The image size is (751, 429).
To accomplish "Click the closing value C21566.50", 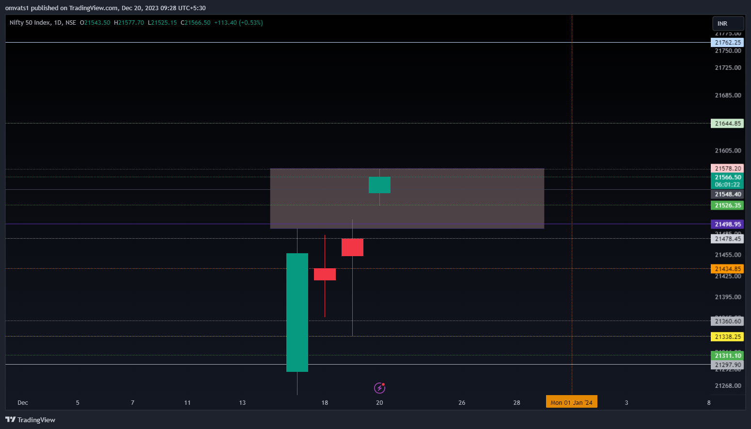I will tap(196, 23).
